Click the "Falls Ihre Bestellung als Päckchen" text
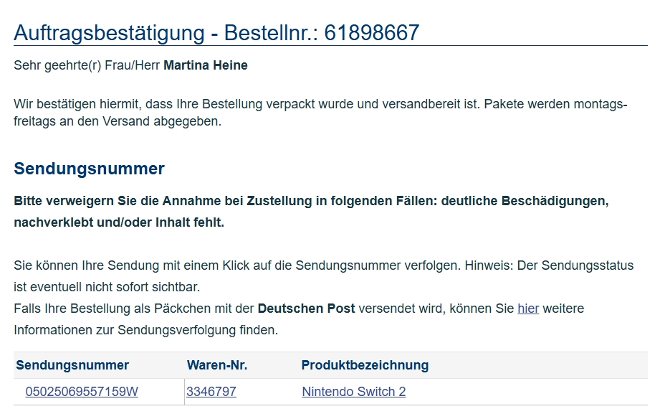The height and width of the screenshot is (419, 670). 134,309
